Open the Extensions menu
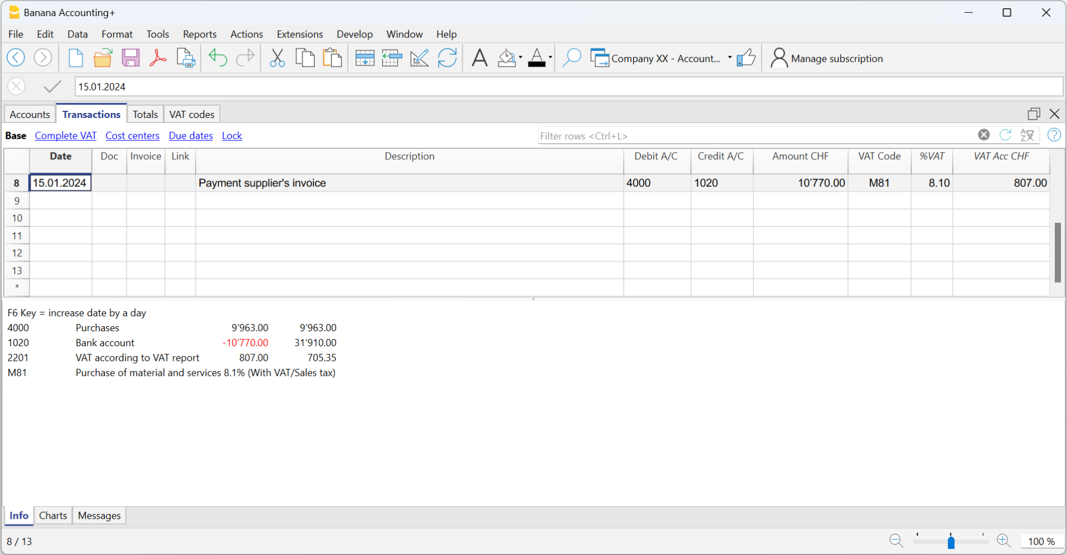Image resolution: width=1067 pixels, height=555 pixels. pos(300,34)
